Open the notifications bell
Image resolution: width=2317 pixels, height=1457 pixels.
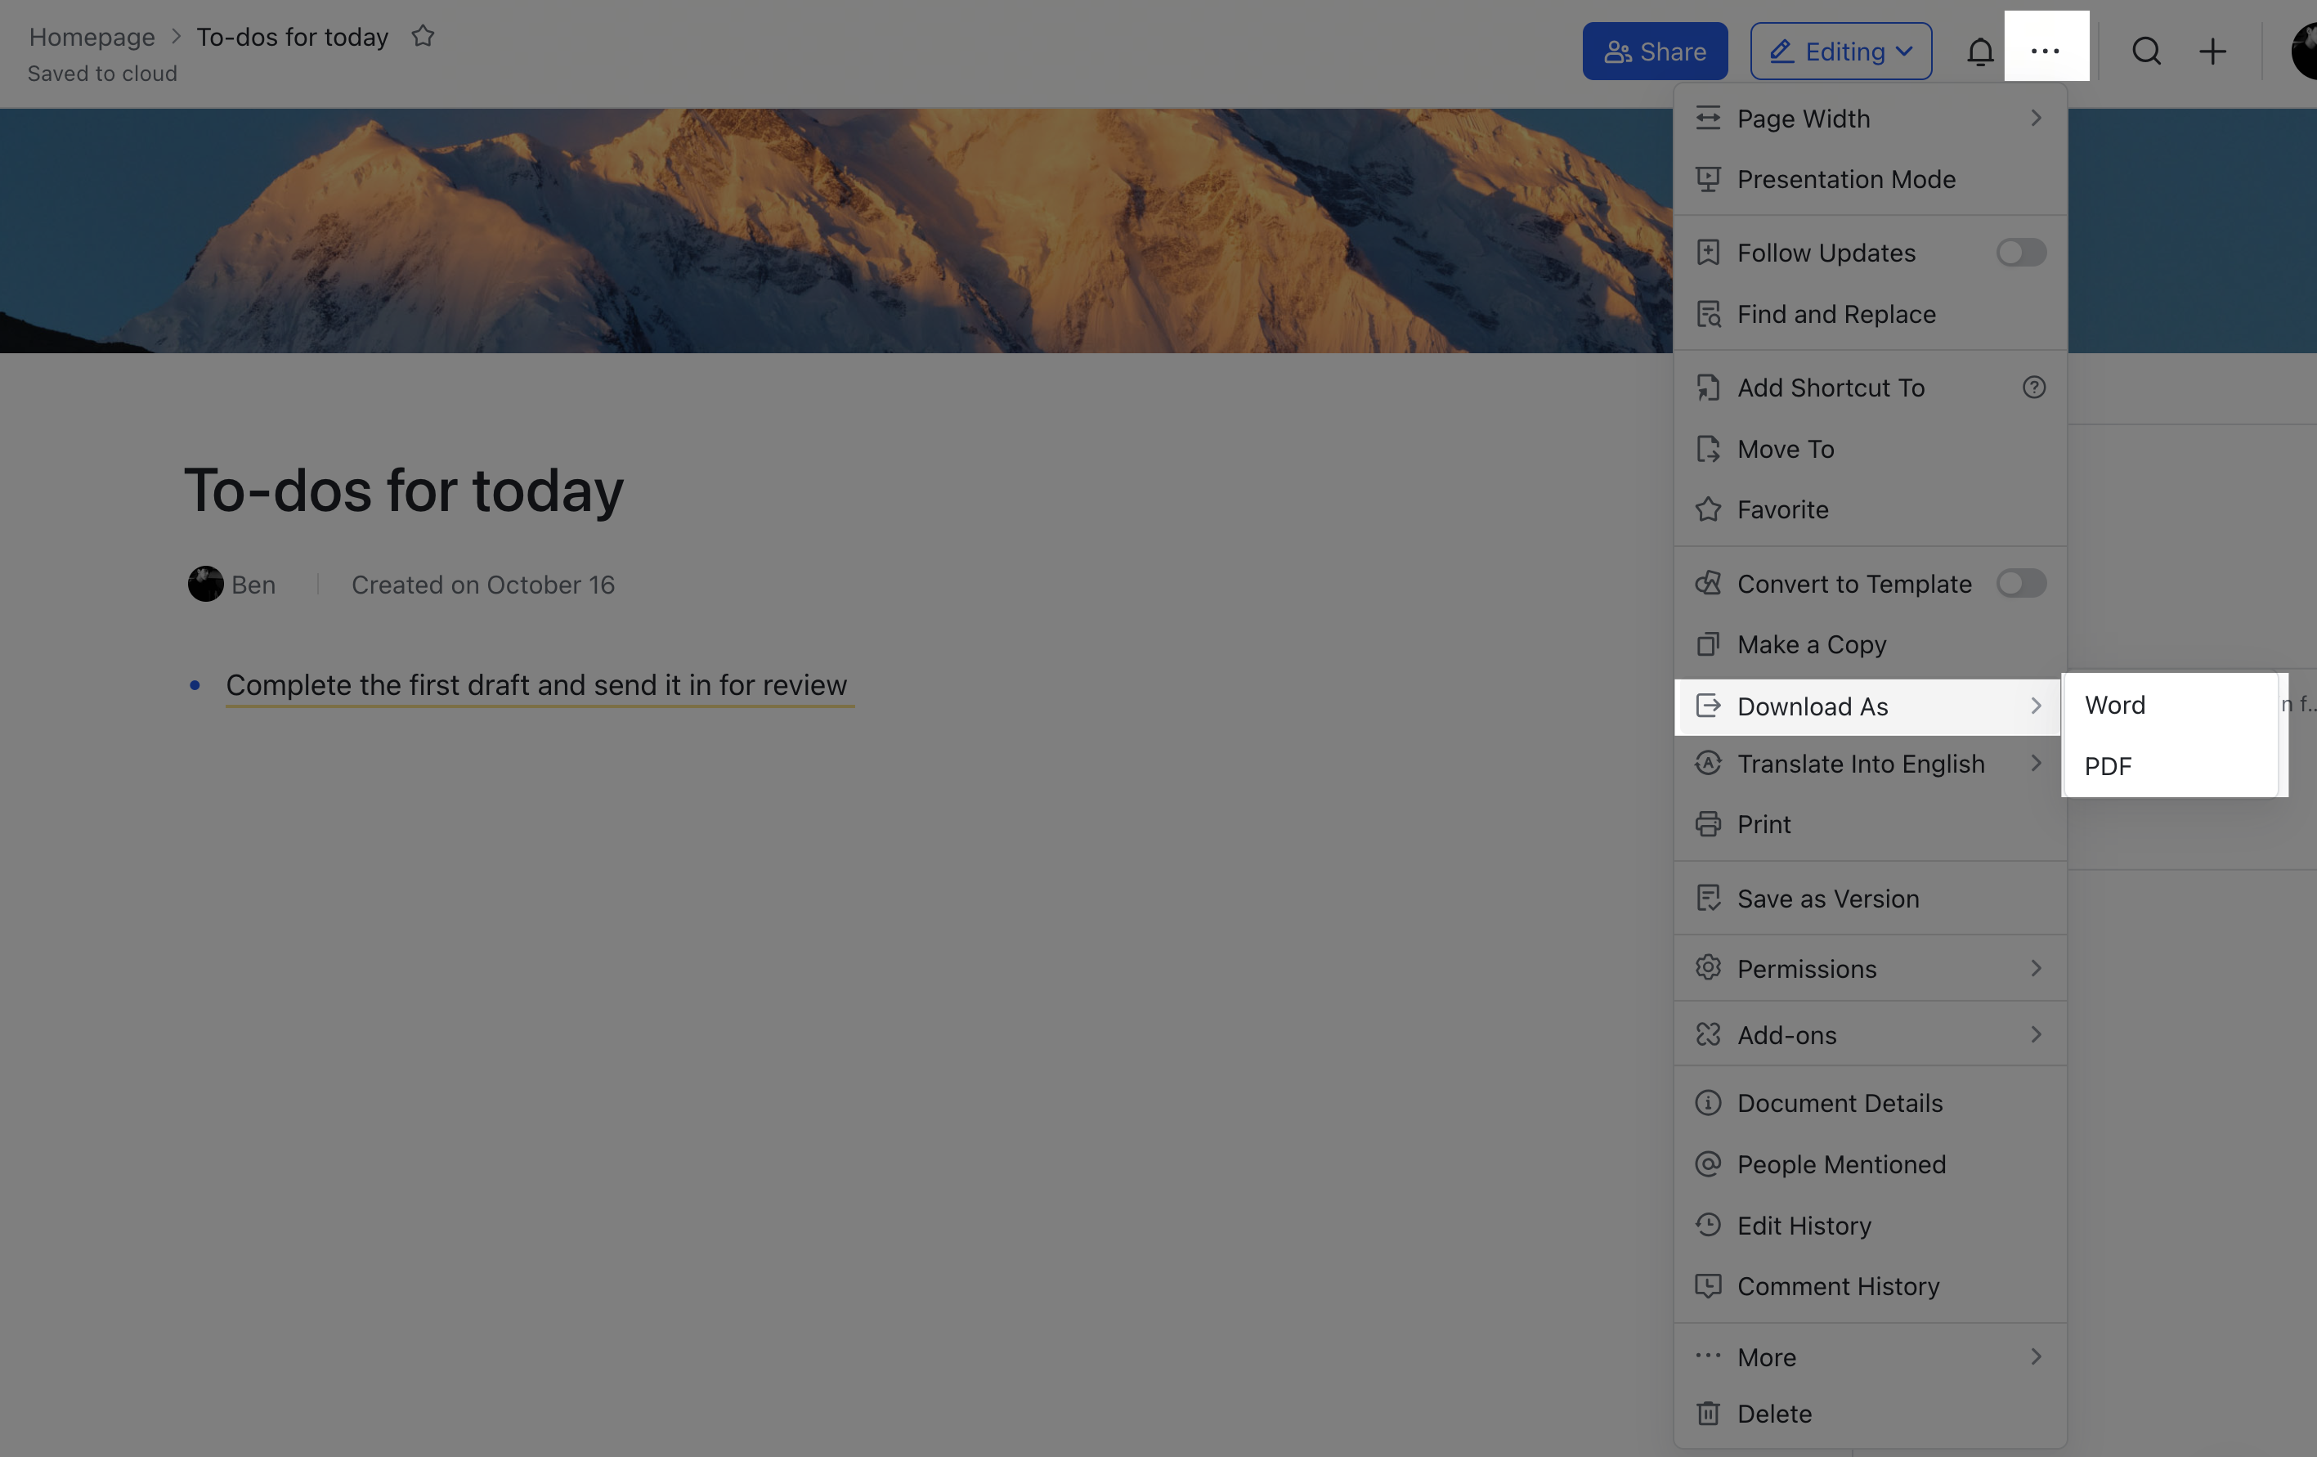point(1981,51)
